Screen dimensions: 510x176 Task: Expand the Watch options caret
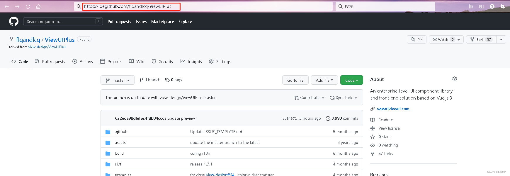pyautogui.click(x=459, y=39)
